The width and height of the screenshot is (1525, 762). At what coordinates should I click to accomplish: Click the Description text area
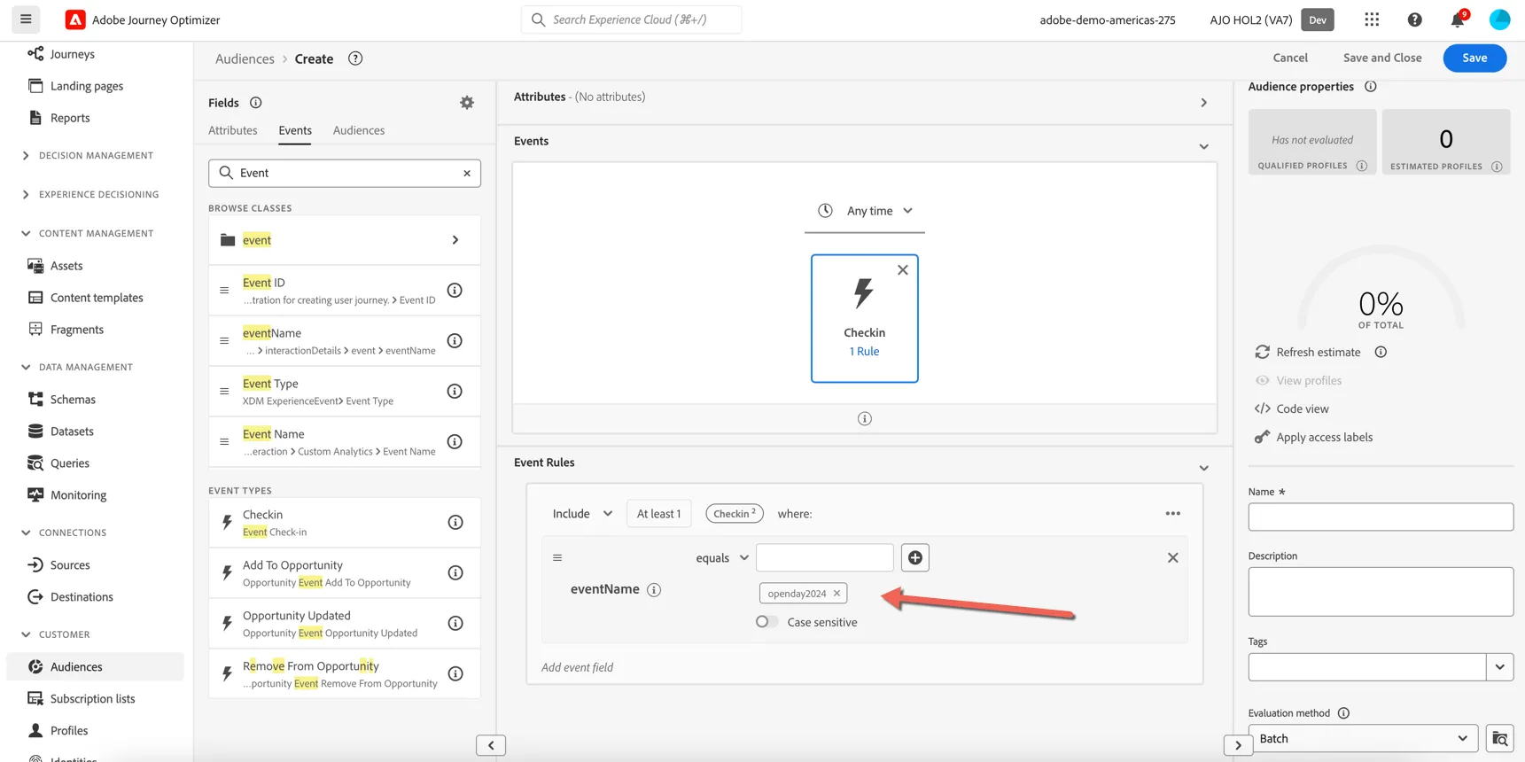pyautogui.click(x=1381, y=592)
